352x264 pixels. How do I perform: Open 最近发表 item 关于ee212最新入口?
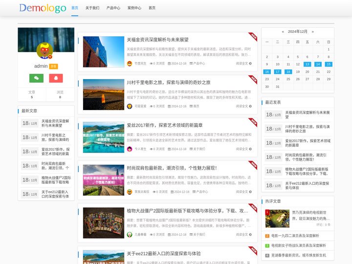(307, 186)
